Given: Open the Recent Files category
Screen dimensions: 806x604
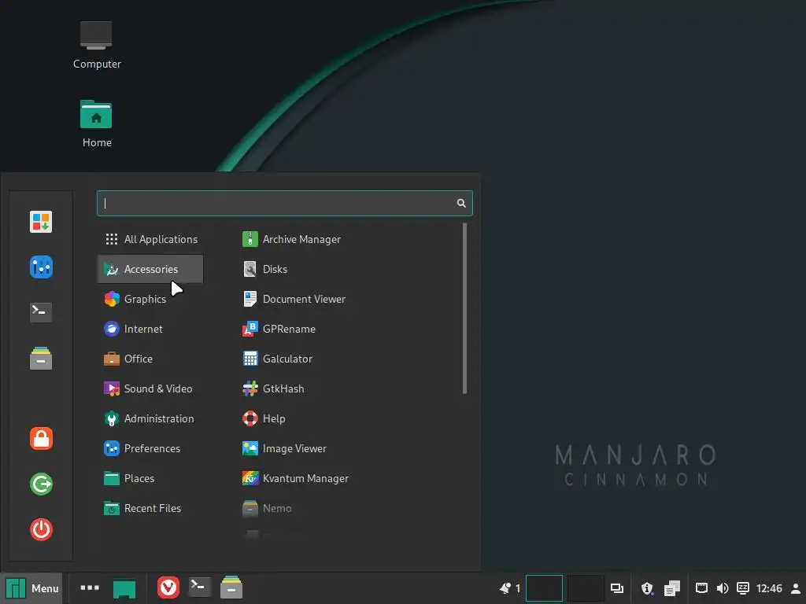Looking at the screenshot, I should 150,508.
